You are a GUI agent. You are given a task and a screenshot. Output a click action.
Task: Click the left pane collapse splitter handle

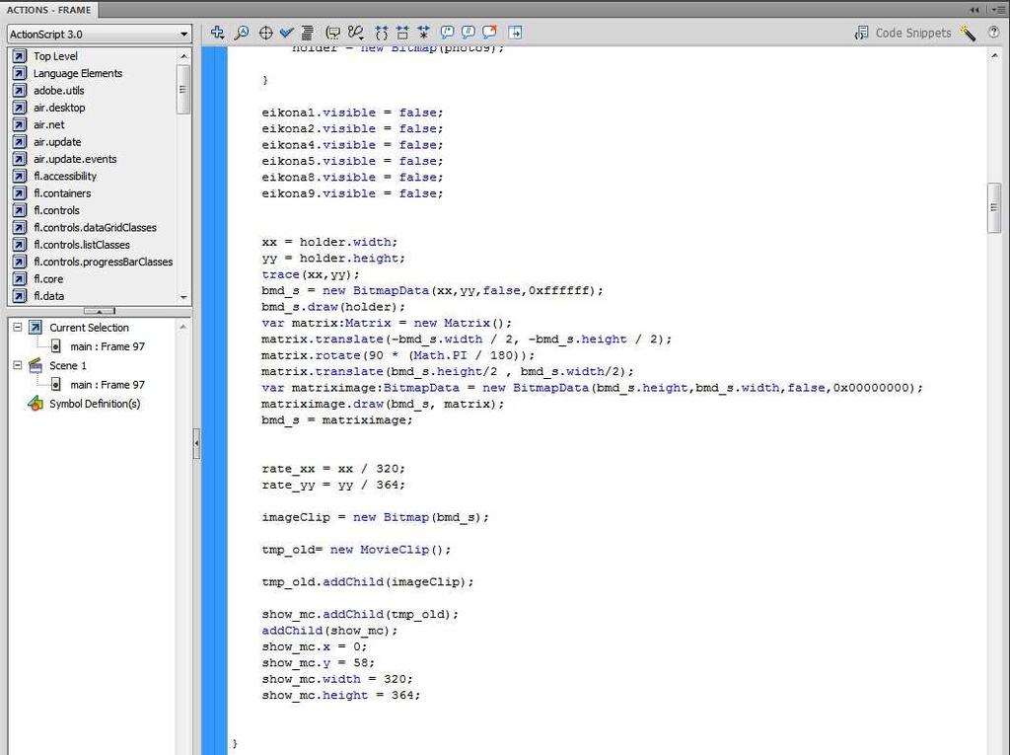pos(196,443)
